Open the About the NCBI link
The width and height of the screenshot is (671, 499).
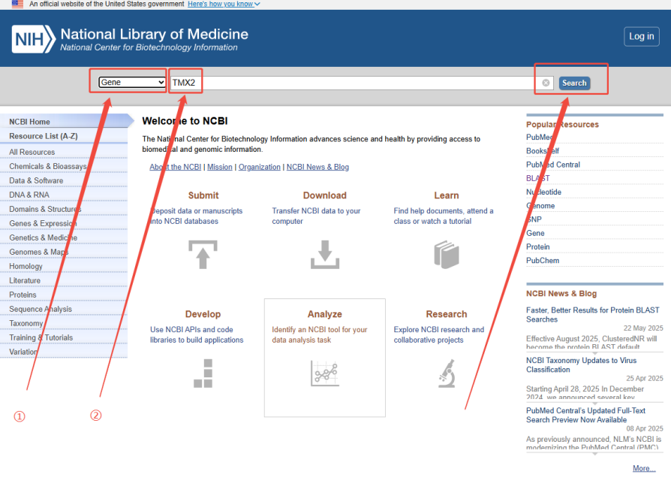pyautogui.click(x=175, y=167)
